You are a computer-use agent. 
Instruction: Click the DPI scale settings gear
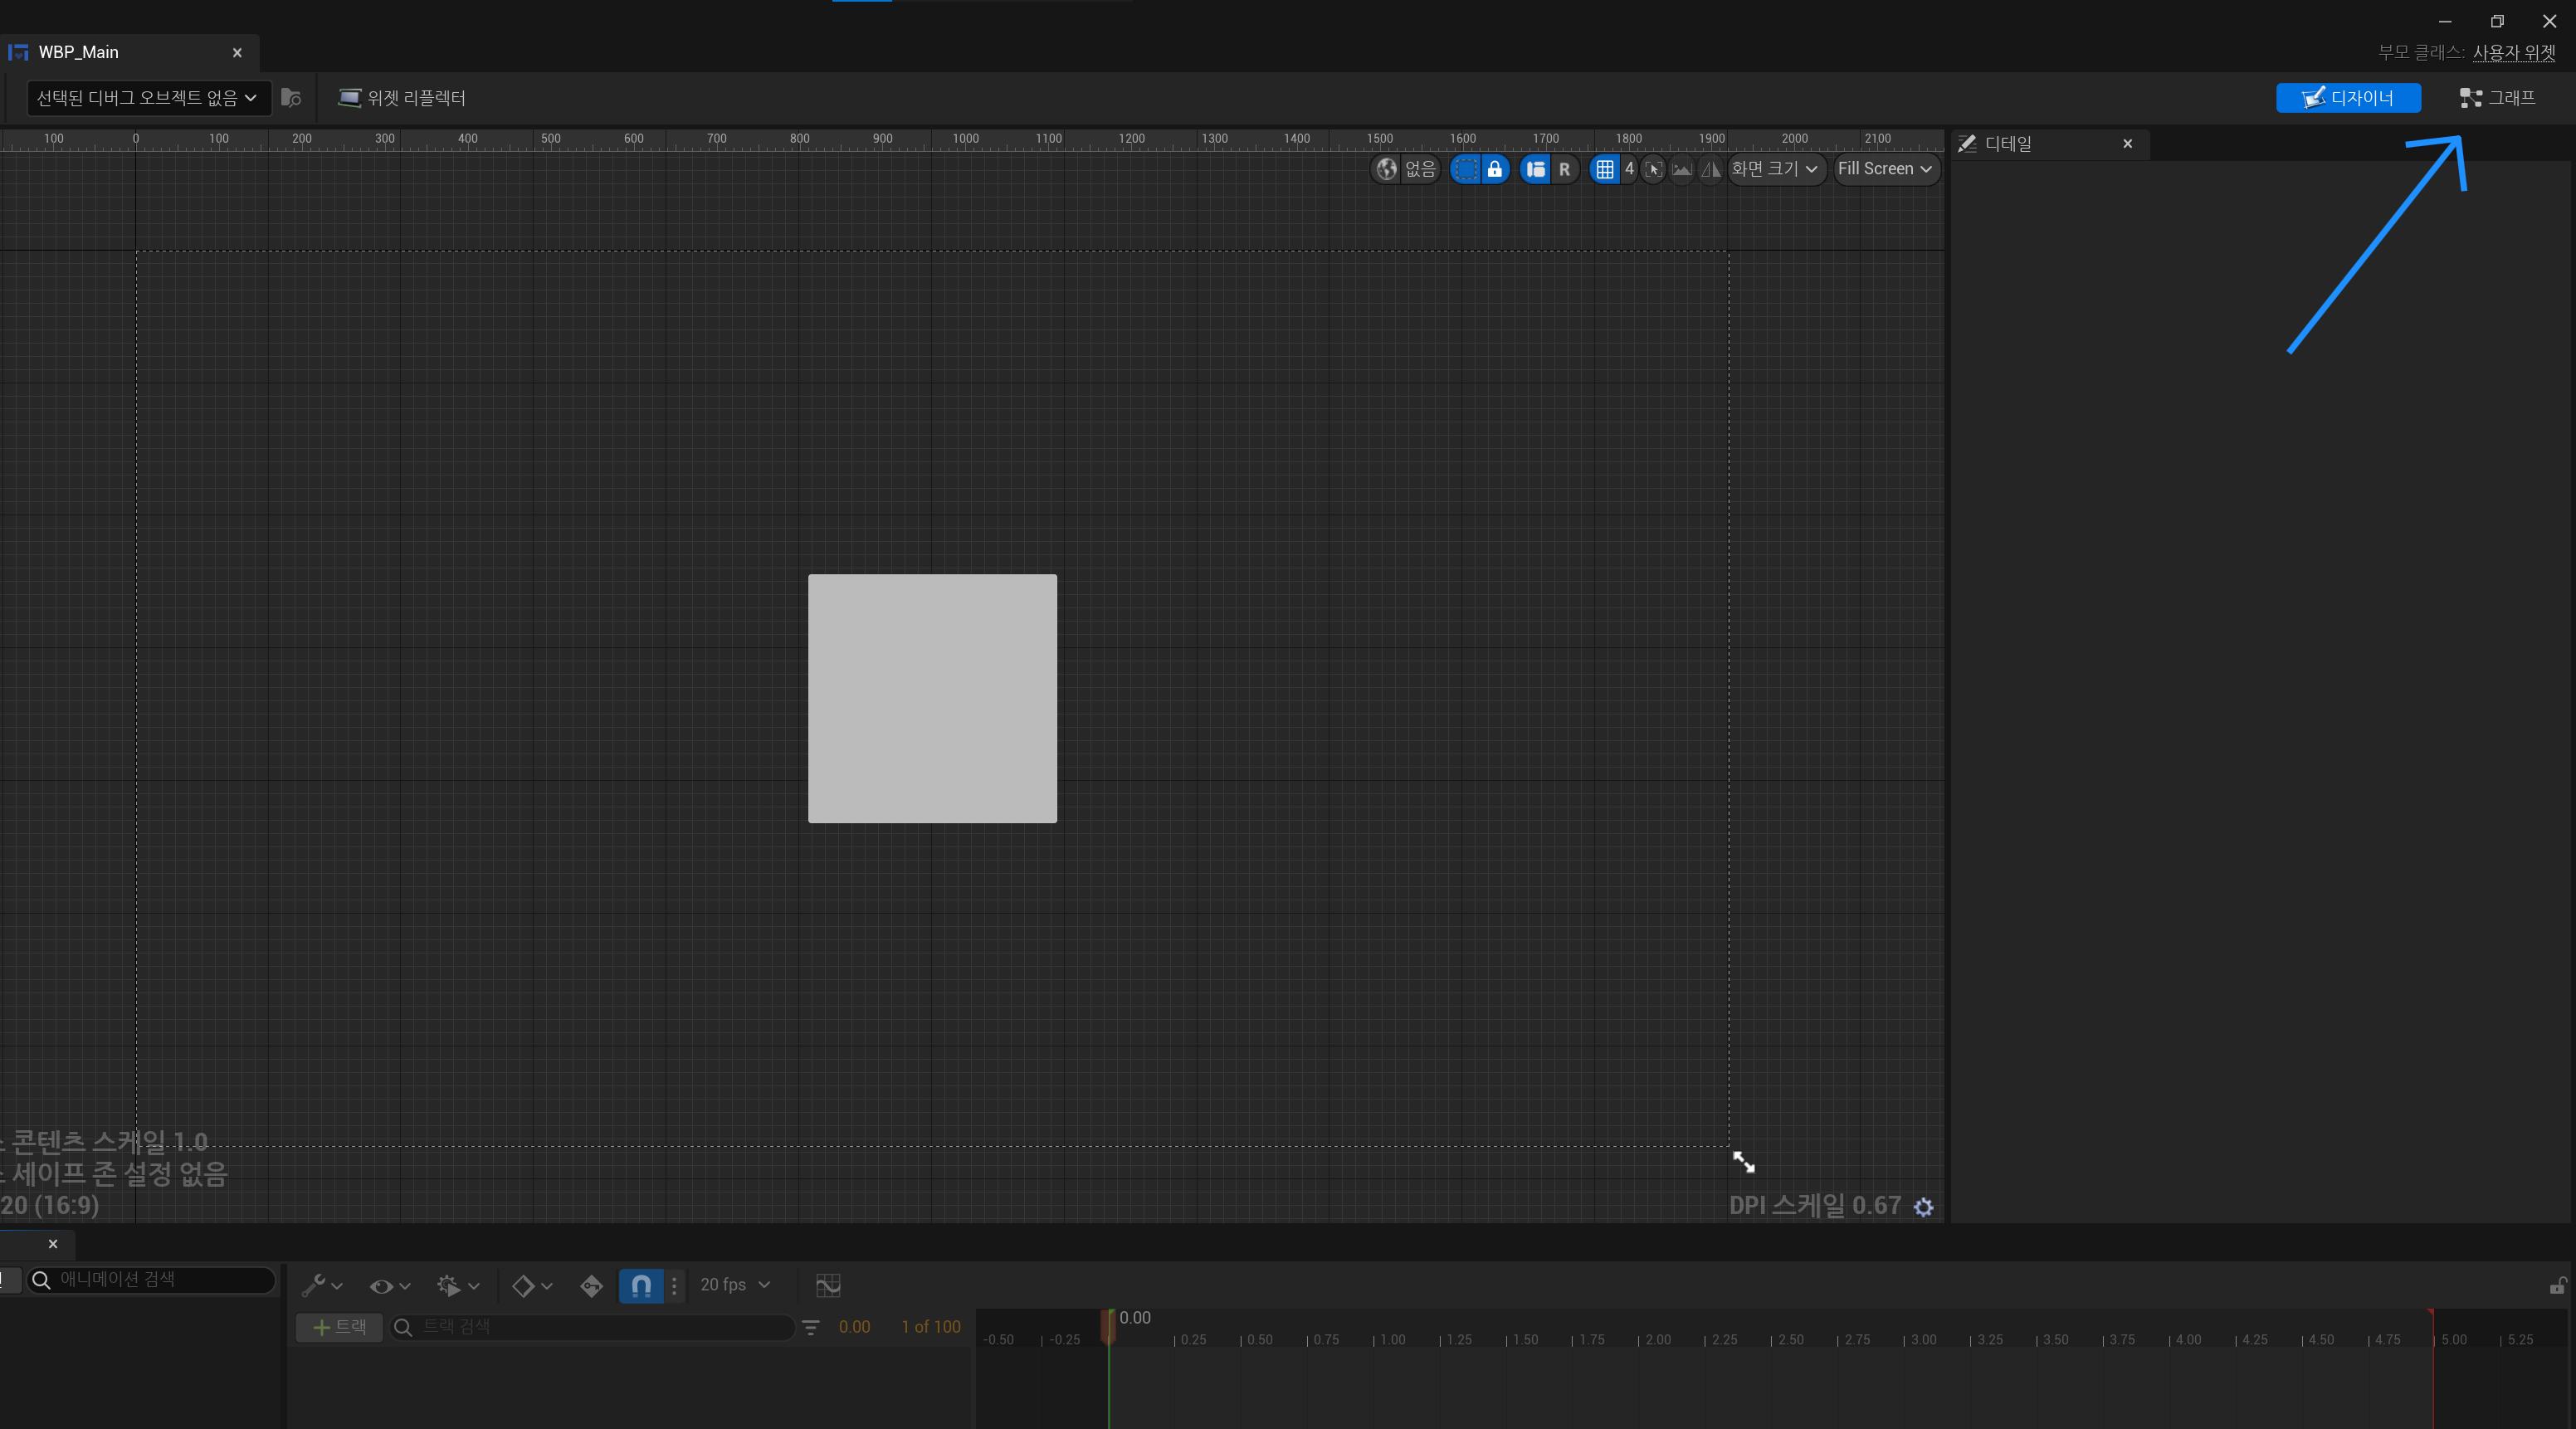click(x=1923, y=1207)
